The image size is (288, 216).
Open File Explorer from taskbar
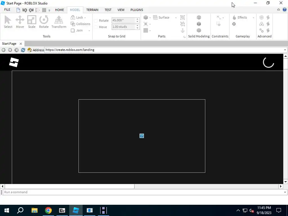tap(35, 210)
